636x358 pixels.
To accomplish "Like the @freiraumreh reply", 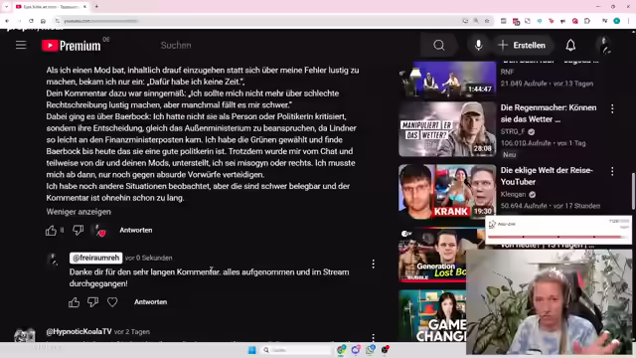I will click(x=74, y=302).
